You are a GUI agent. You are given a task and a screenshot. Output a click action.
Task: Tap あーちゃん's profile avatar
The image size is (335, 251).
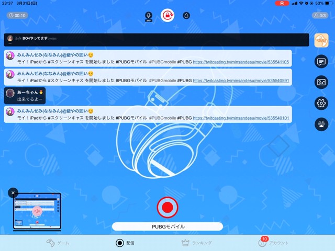10,93
